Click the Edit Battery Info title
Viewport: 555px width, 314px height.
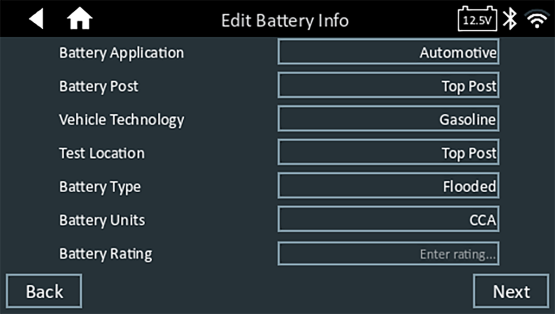click(285, 21)
